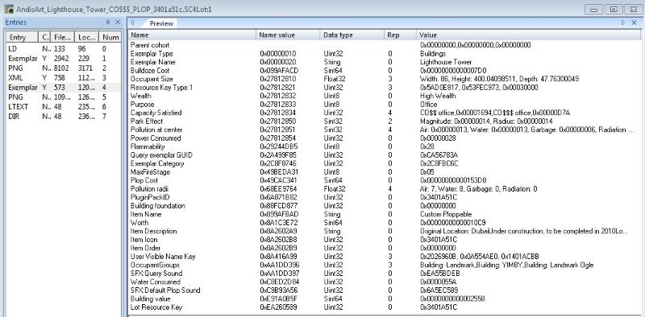The height and width of the screenshot is (317, 645).
Task: Navigate tabs right arrow in Preview panel
Action: 623,23
